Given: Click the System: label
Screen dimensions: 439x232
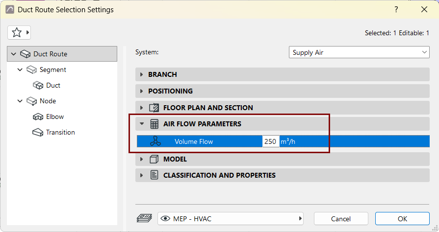Looking at the screenshot, I should tap(147, 52).
